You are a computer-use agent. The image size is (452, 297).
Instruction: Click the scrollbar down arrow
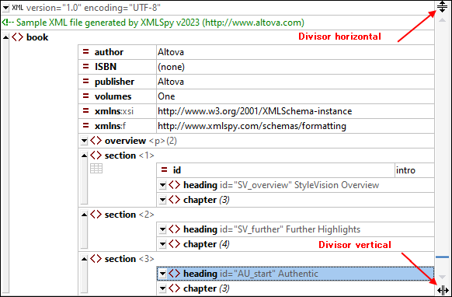click(x=442, y=277)
